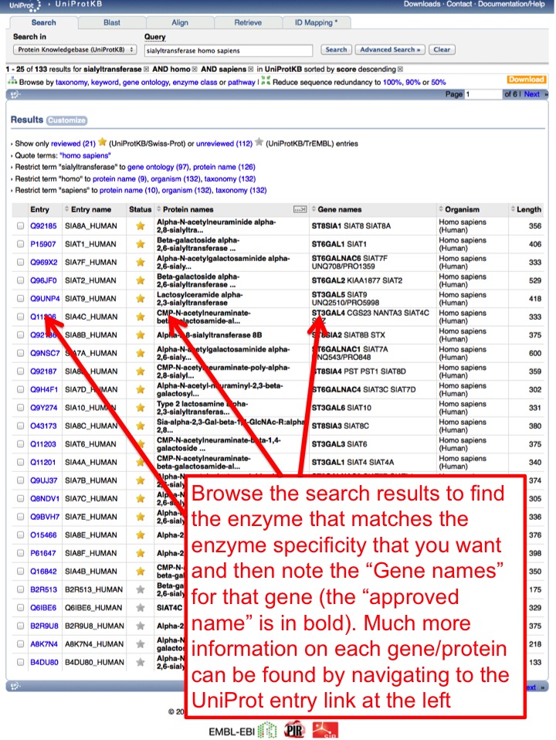The image size is (556, 740).
Task: Open the Align tab
Action: [x=180, y=22]
